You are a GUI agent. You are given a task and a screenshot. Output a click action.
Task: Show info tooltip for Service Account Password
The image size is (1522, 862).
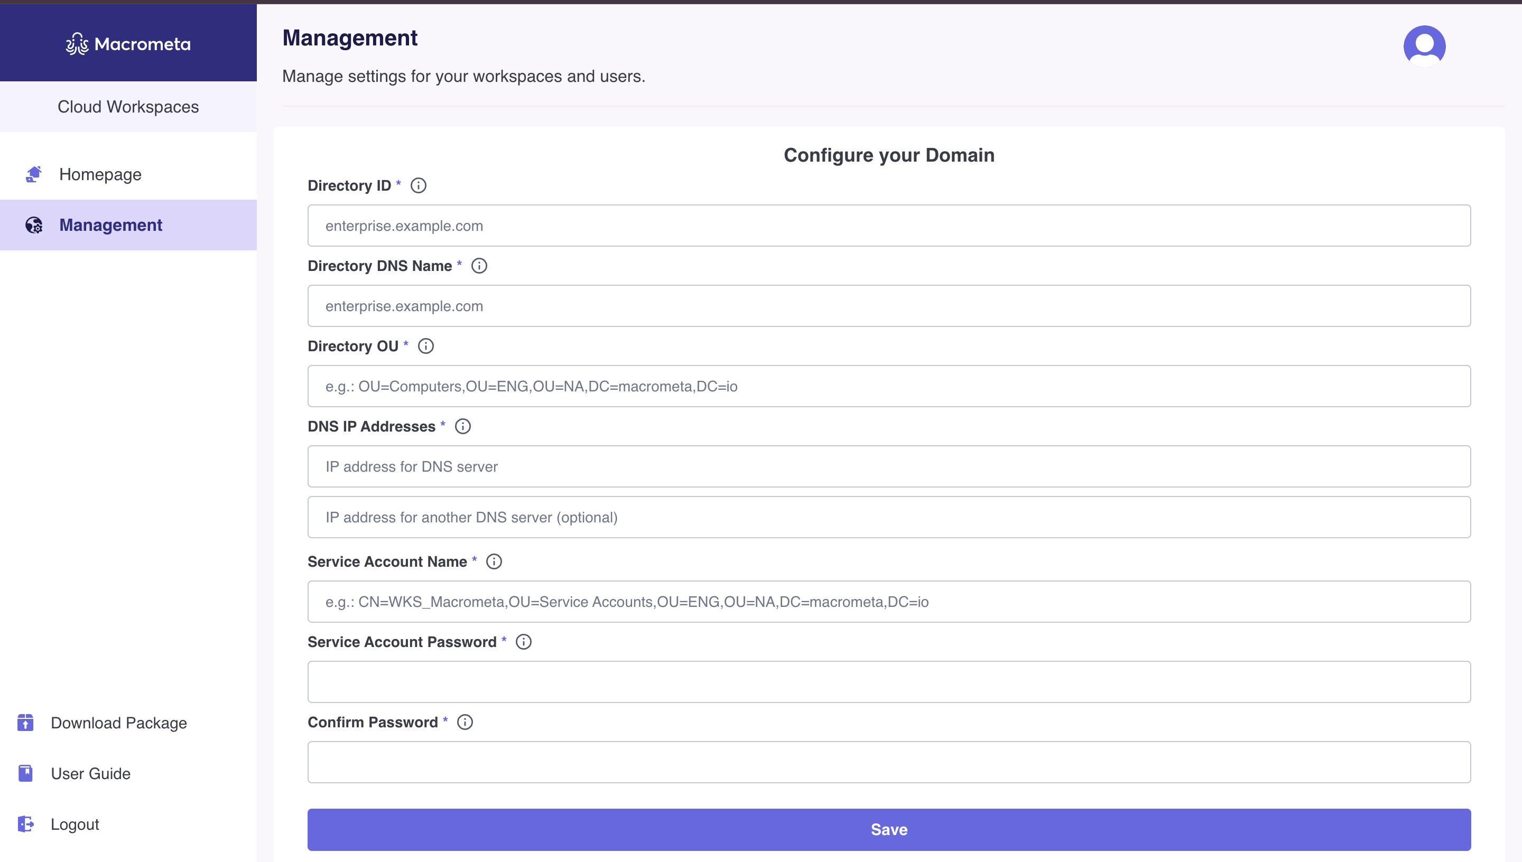pos(524,642)
